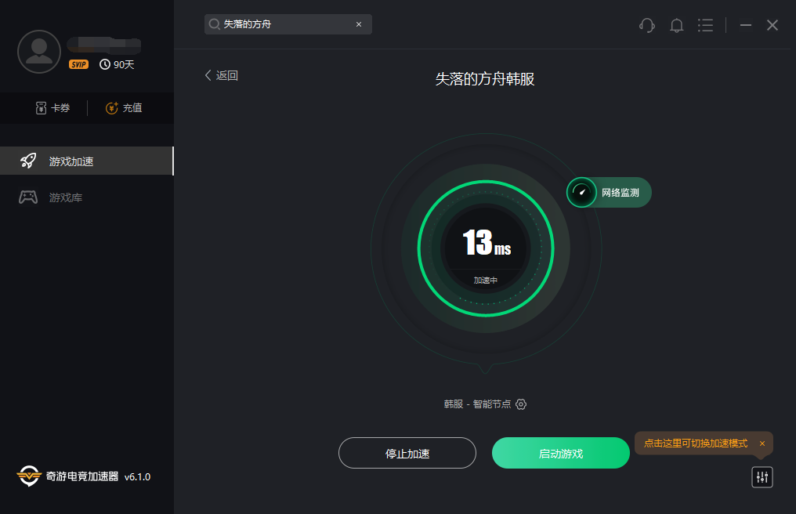The image size is (796, 514).
Task: Open the main menu list icon
Action: click(705, 25)
